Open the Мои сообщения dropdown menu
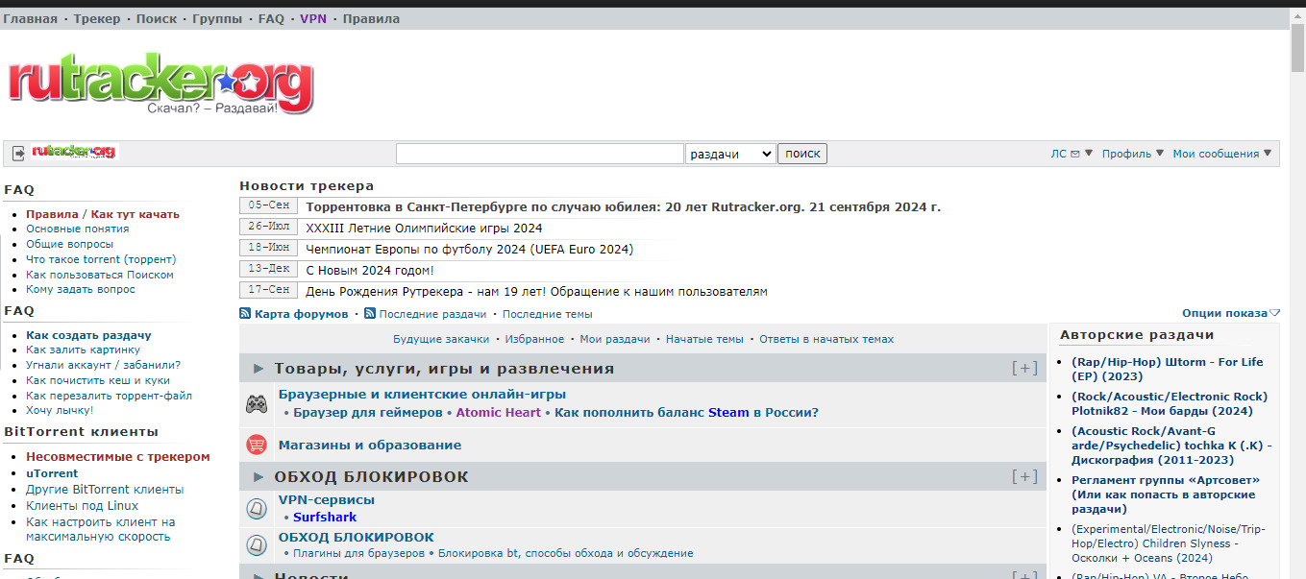This screenshot has width=1306, height=579. [1221, 154]
